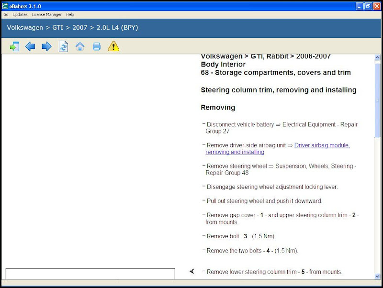This screenshot has height=288, width=383.
Task: Click 'Remove the two bolts - 4' step
Action: pyautogui.click(x=252, y=251)
